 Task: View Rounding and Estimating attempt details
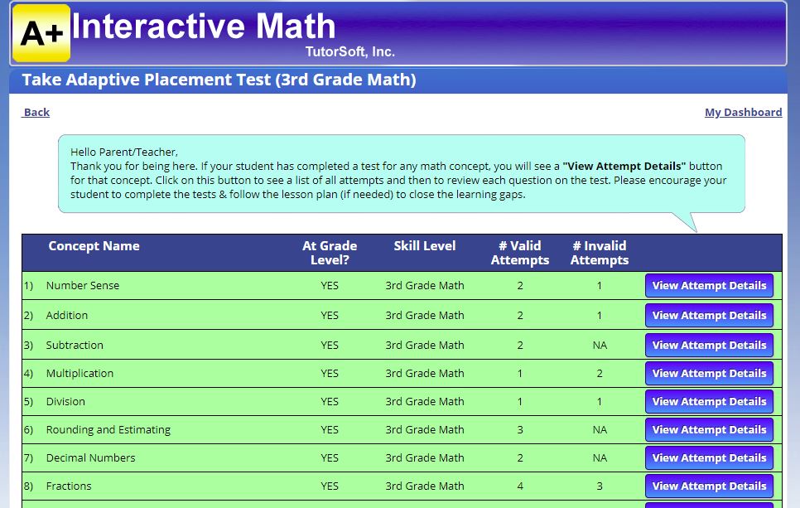[709, 429]
